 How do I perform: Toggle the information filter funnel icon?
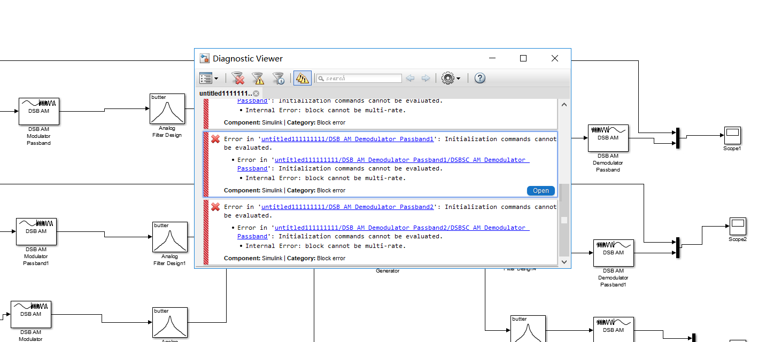point(278,78)
